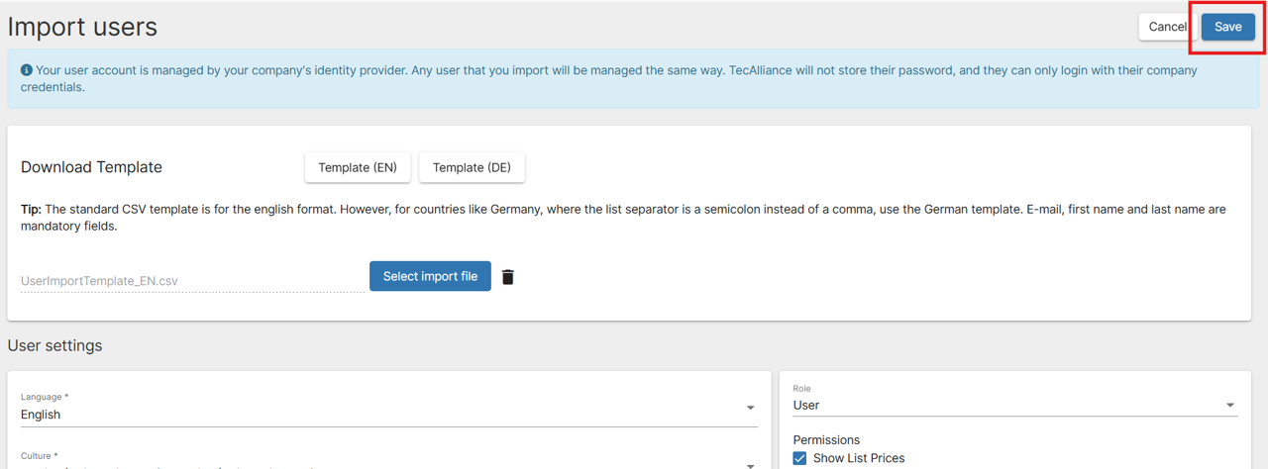Image resolution: width=1268 pixels, height=469 pixels.
Task: Click Select import file button
Action: (430, 276)
